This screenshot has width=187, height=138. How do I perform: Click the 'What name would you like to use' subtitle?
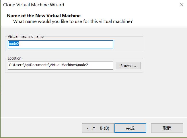pyautogui.click(x=73, y=21)
